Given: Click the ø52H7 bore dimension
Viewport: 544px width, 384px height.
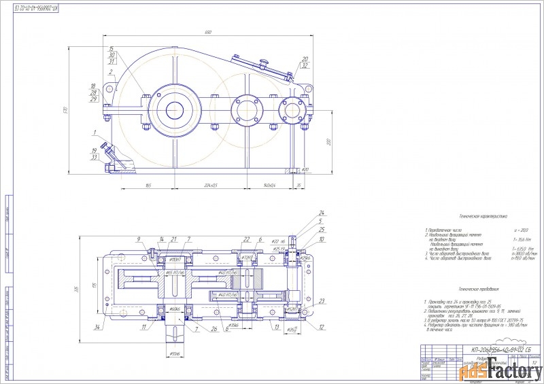Looking at the screenshot, I should [293, 309].
